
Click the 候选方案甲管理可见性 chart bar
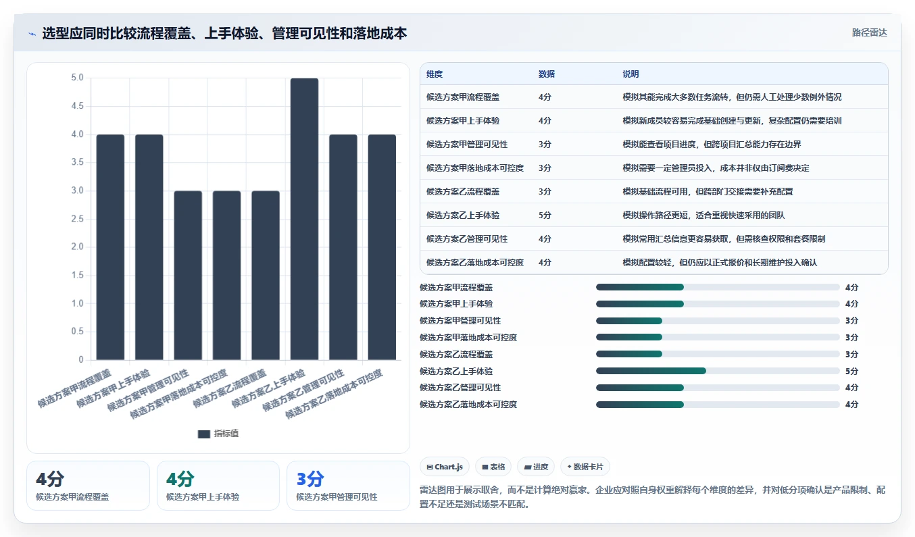coord(188,276)
